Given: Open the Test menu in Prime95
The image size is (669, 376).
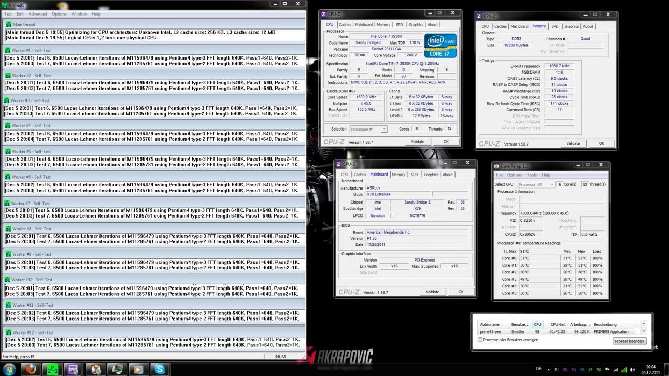Looking at the screenshot, I should pyautogui.click(x=8, y=14).
